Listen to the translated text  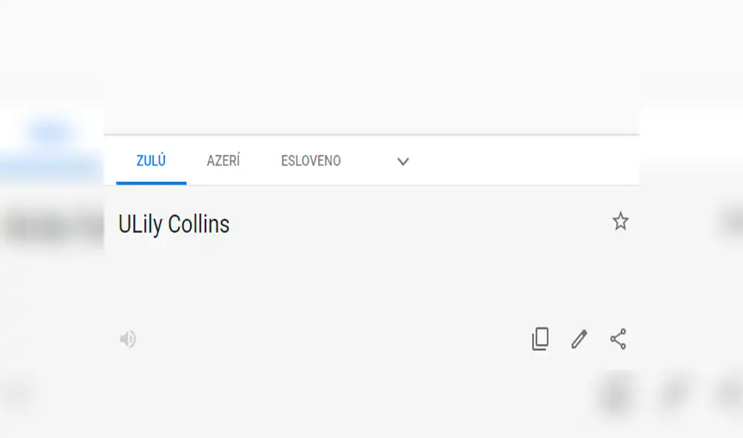tap(128, 339)
